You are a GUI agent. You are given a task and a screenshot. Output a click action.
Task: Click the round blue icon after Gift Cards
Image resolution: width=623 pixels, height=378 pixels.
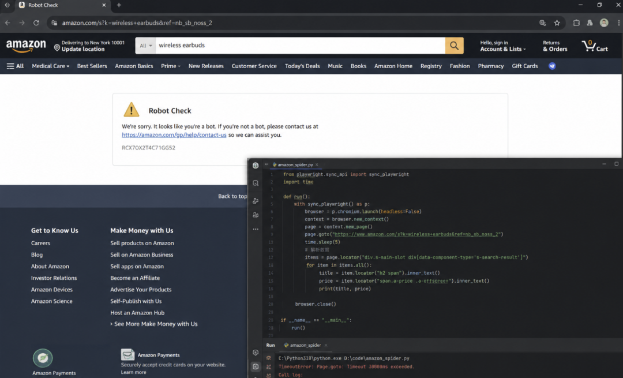click(x=552, y=66)
